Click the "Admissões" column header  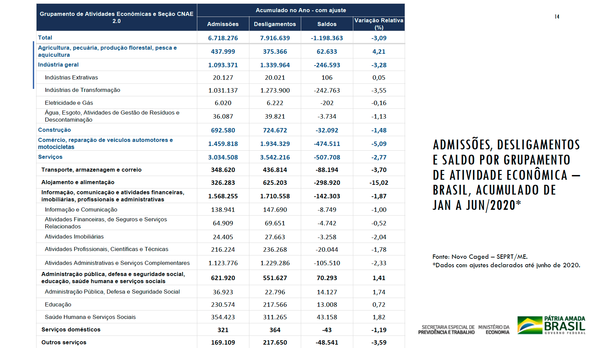pyautogui.click(x=223, y=24)
